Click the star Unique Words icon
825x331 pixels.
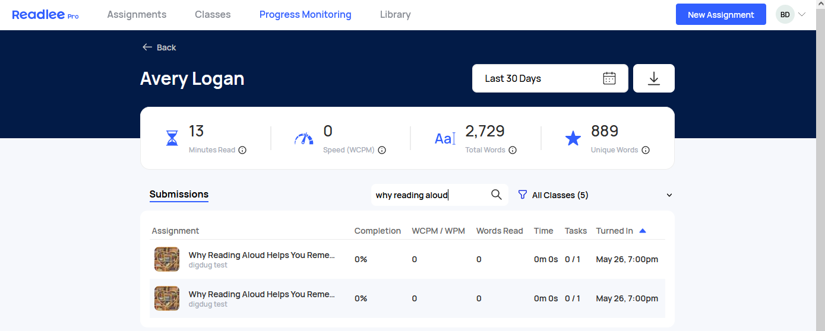click(573, 139)
